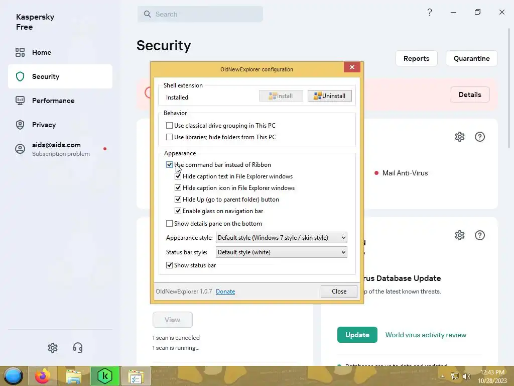Show hidden tray icons arrow
This screenshot has height=386, width=514.
(x=443, y=376)
